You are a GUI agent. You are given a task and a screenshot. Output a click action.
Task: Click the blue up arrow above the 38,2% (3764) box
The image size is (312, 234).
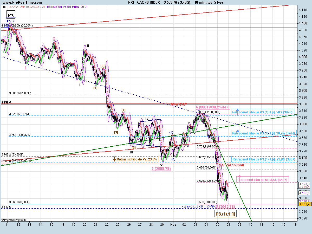click(238, 131)
